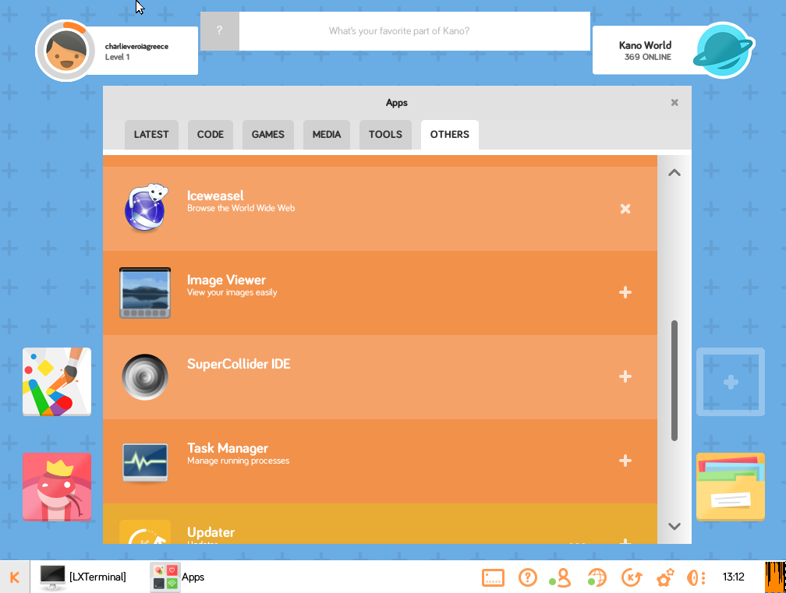Screen dimensions: 786x593
Task: Click the volume speaker icon in taskbar
Action: [x=696, y=577]
